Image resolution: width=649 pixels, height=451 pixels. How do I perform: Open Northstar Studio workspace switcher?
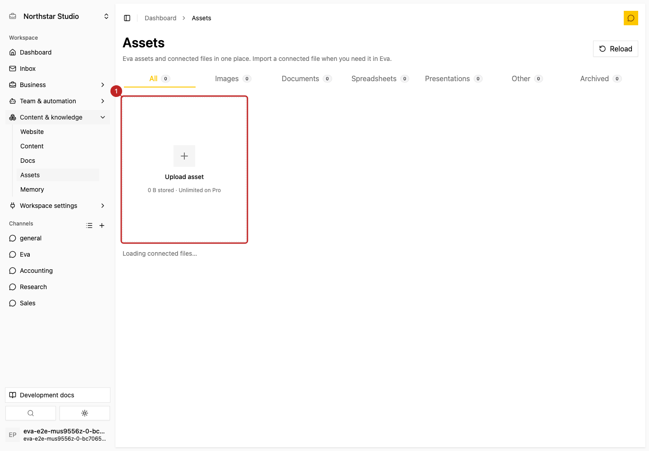pos(58,16)
